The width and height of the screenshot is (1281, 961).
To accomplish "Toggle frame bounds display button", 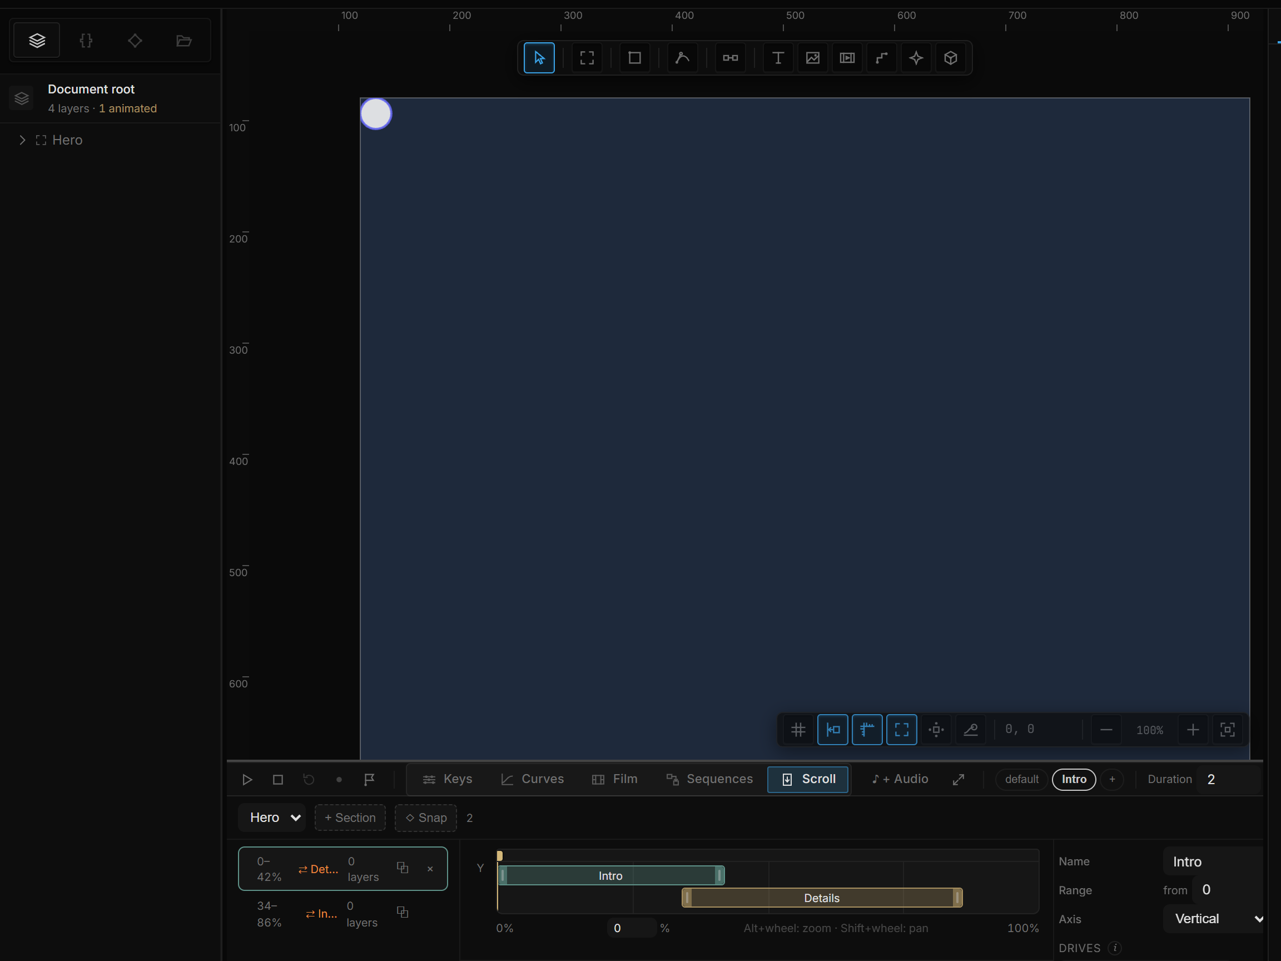I will (x=902, y=730).
